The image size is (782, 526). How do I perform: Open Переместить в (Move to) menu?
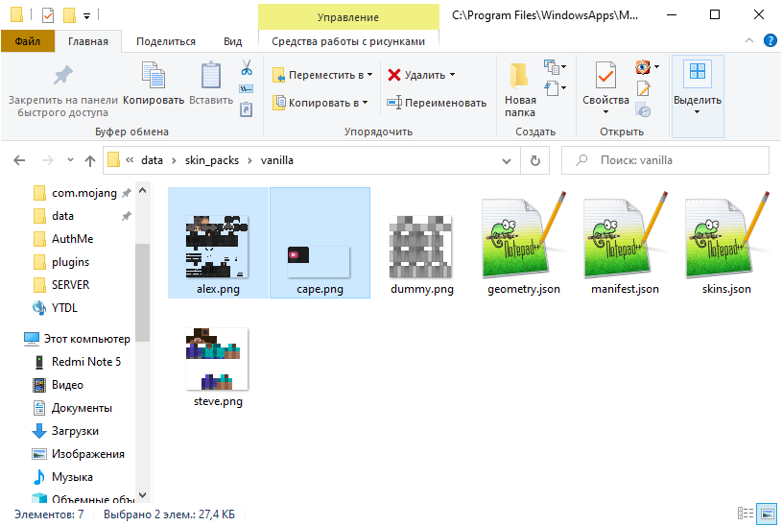tap(322, 75)
